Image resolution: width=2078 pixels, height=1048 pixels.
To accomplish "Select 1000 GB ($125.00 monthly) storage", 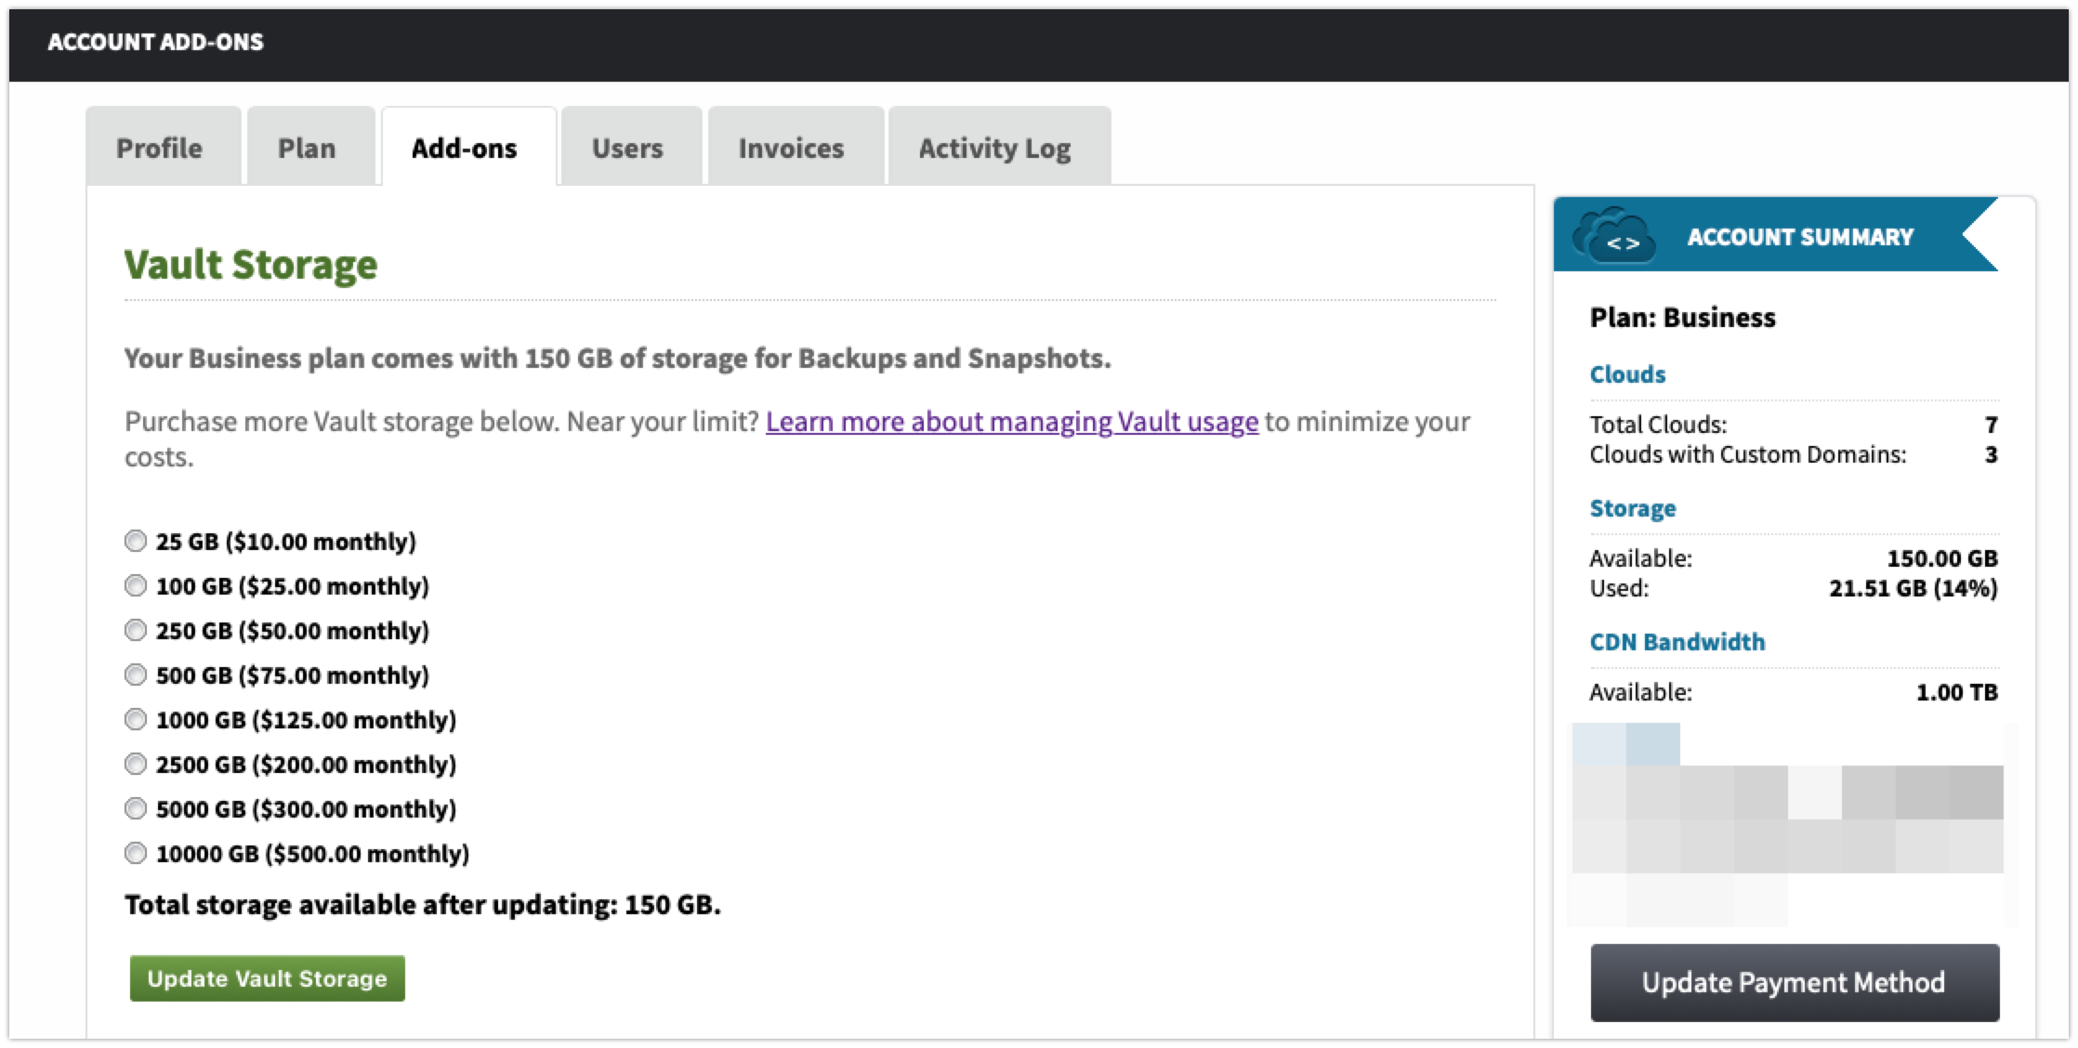I will [136, 719].
